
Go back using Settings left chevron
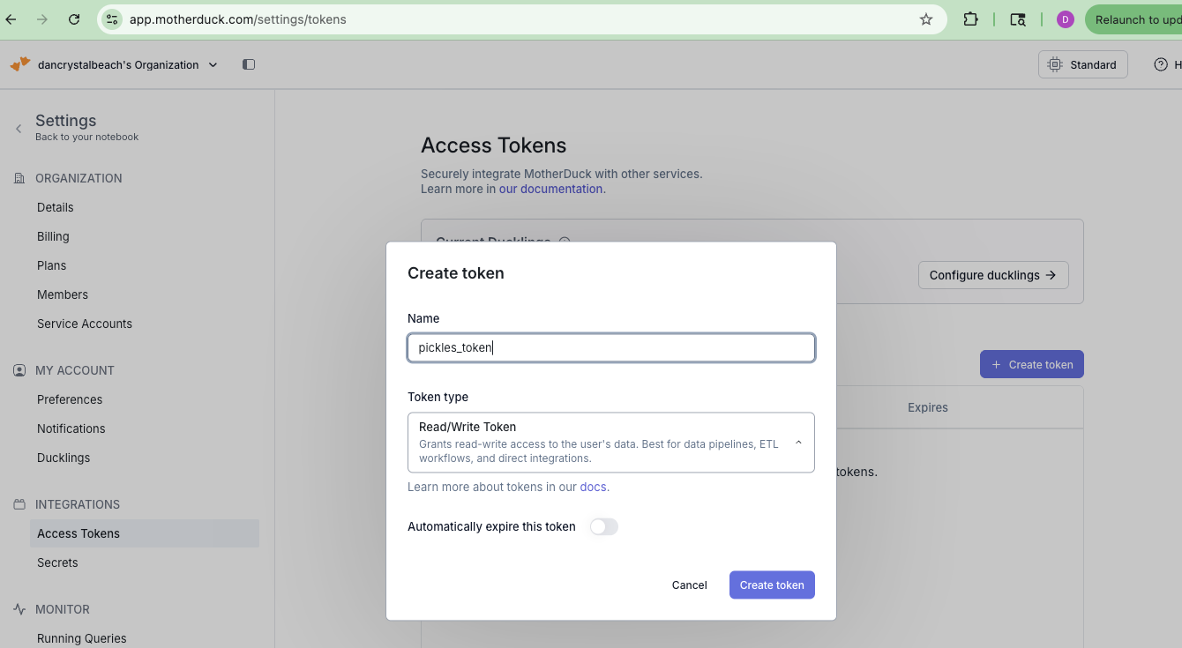(19, 129)
